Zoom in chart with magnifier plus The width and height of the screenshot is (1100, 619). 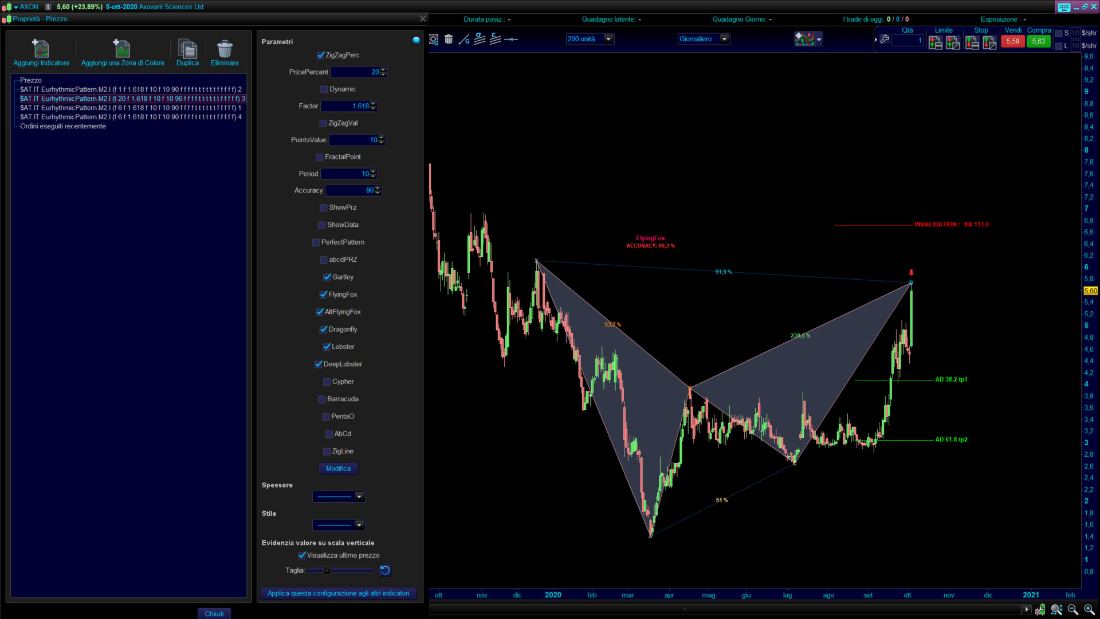tap(1089, 610)
